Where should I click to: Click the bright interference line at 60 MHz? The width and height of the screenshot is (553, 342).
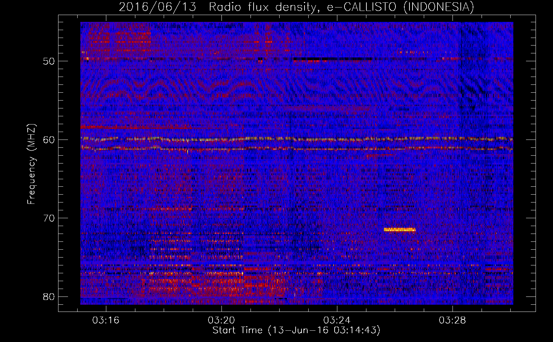297,139
